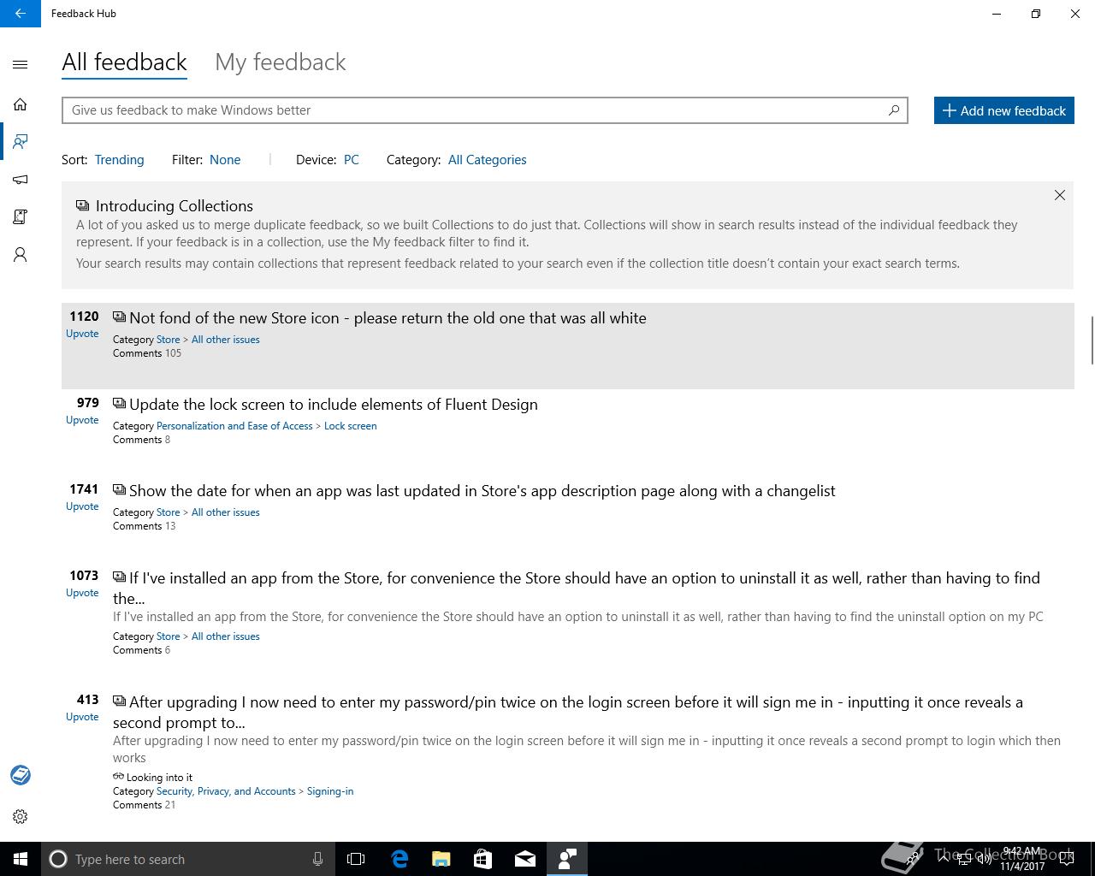1095x876 pixels.
Task: Launch Microsoft Edge from taskbar
Action: click(x=400, y=859)
